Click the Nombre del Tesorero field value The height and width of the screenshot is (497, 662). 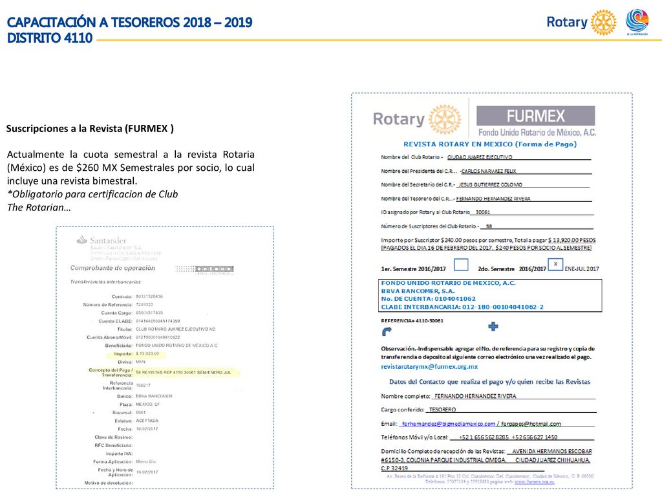(x=493, y=199)
